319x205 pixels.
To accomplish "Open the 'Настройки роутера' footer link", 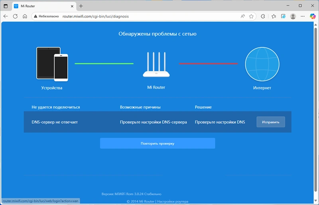I will [x=173, y=201].
